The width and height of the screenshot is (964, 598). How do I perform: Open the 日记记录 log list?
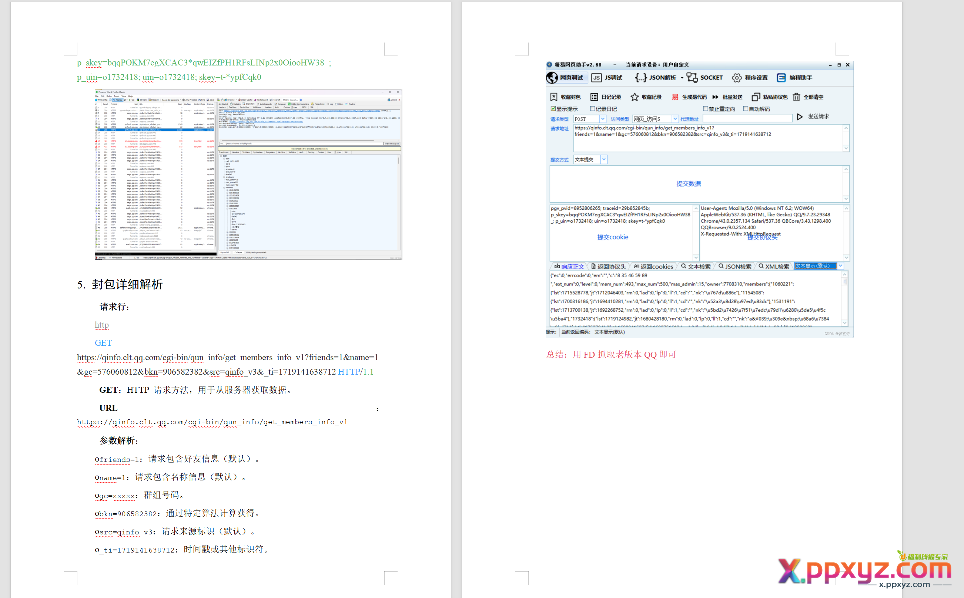coord(606,97)
